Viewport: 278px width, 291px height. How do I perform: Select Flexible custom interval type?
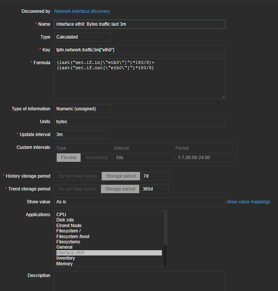click(x=68, y=158)
